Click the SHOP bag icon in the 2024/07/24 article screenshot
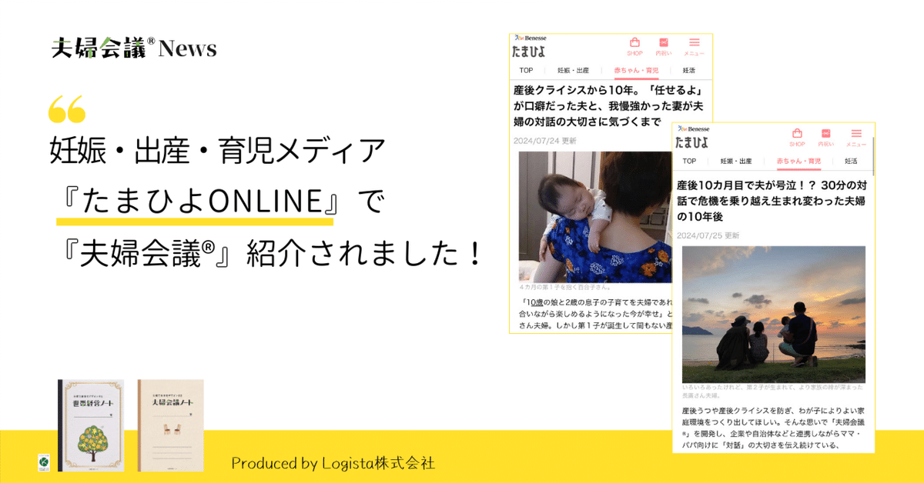 tap(634, 43)
